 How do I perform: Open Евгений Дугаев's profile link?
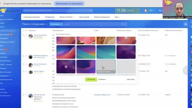click(39, 95)
